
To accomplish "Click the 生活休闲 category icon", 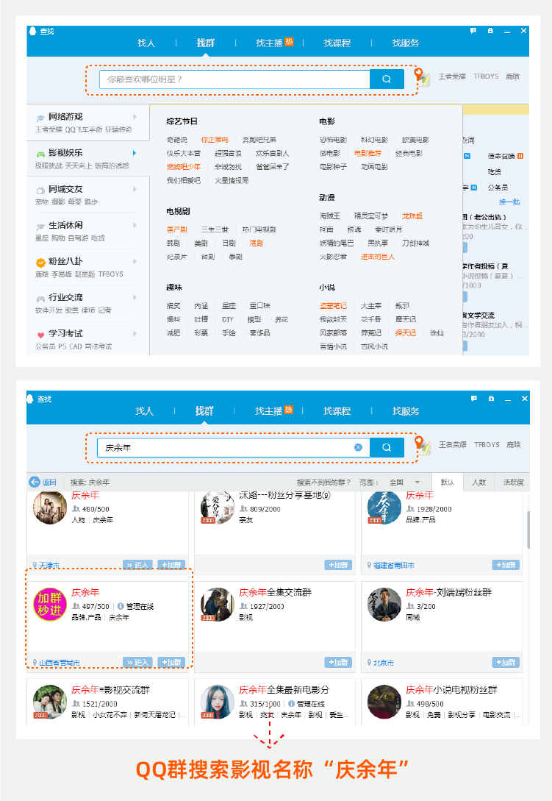I will point(40,227).
